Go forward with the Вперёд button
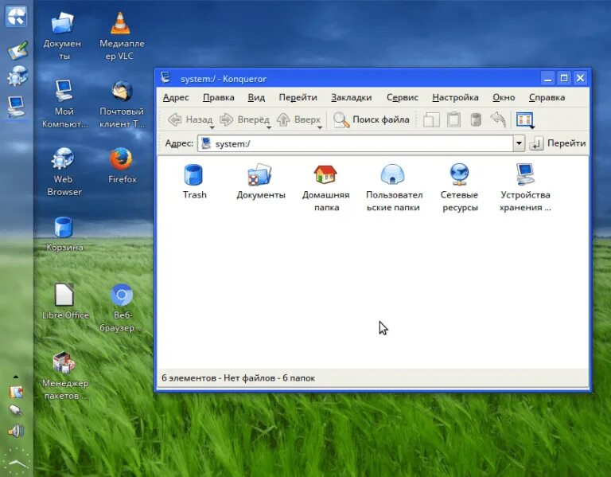This screenshot has width=611, height=477. [x=244, y=119]
